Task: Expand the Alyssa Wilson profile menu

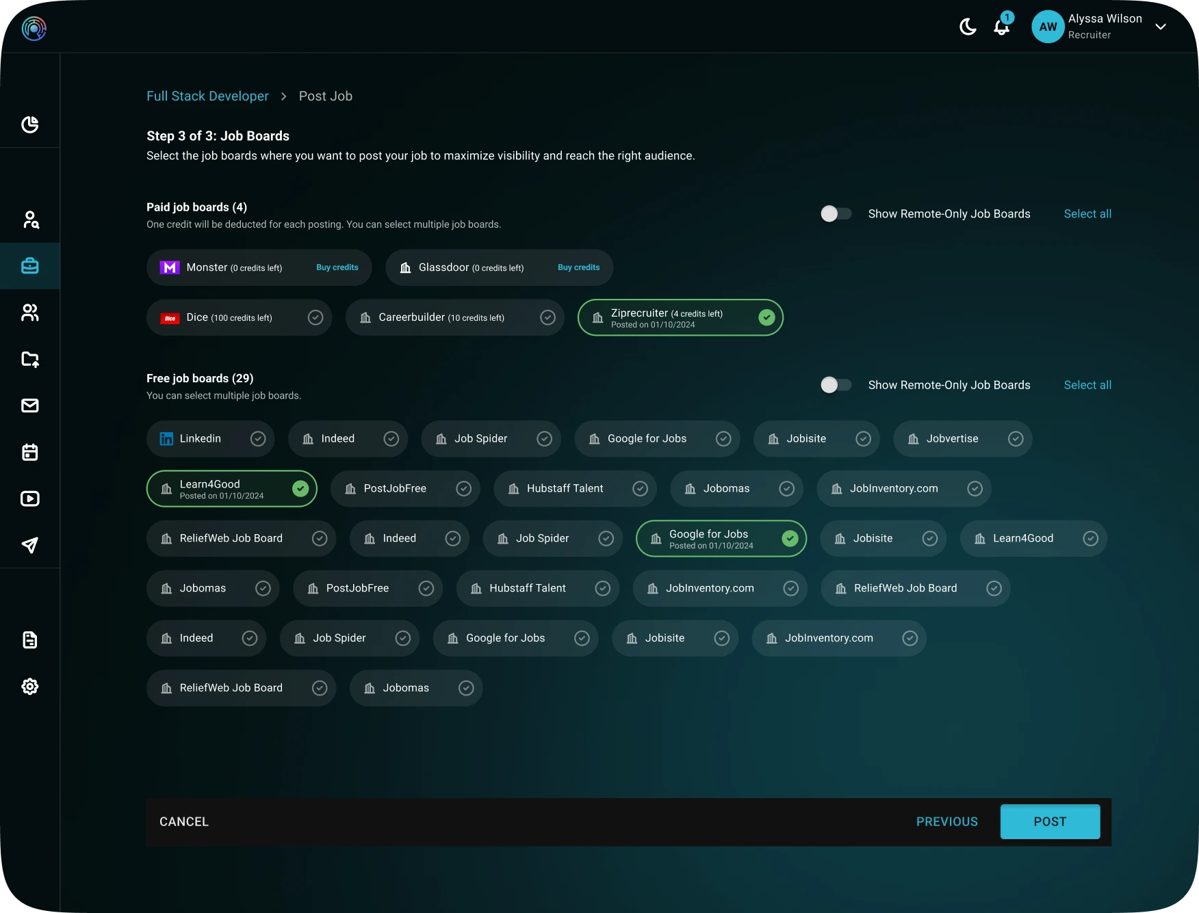Action: coord(1161,26)
